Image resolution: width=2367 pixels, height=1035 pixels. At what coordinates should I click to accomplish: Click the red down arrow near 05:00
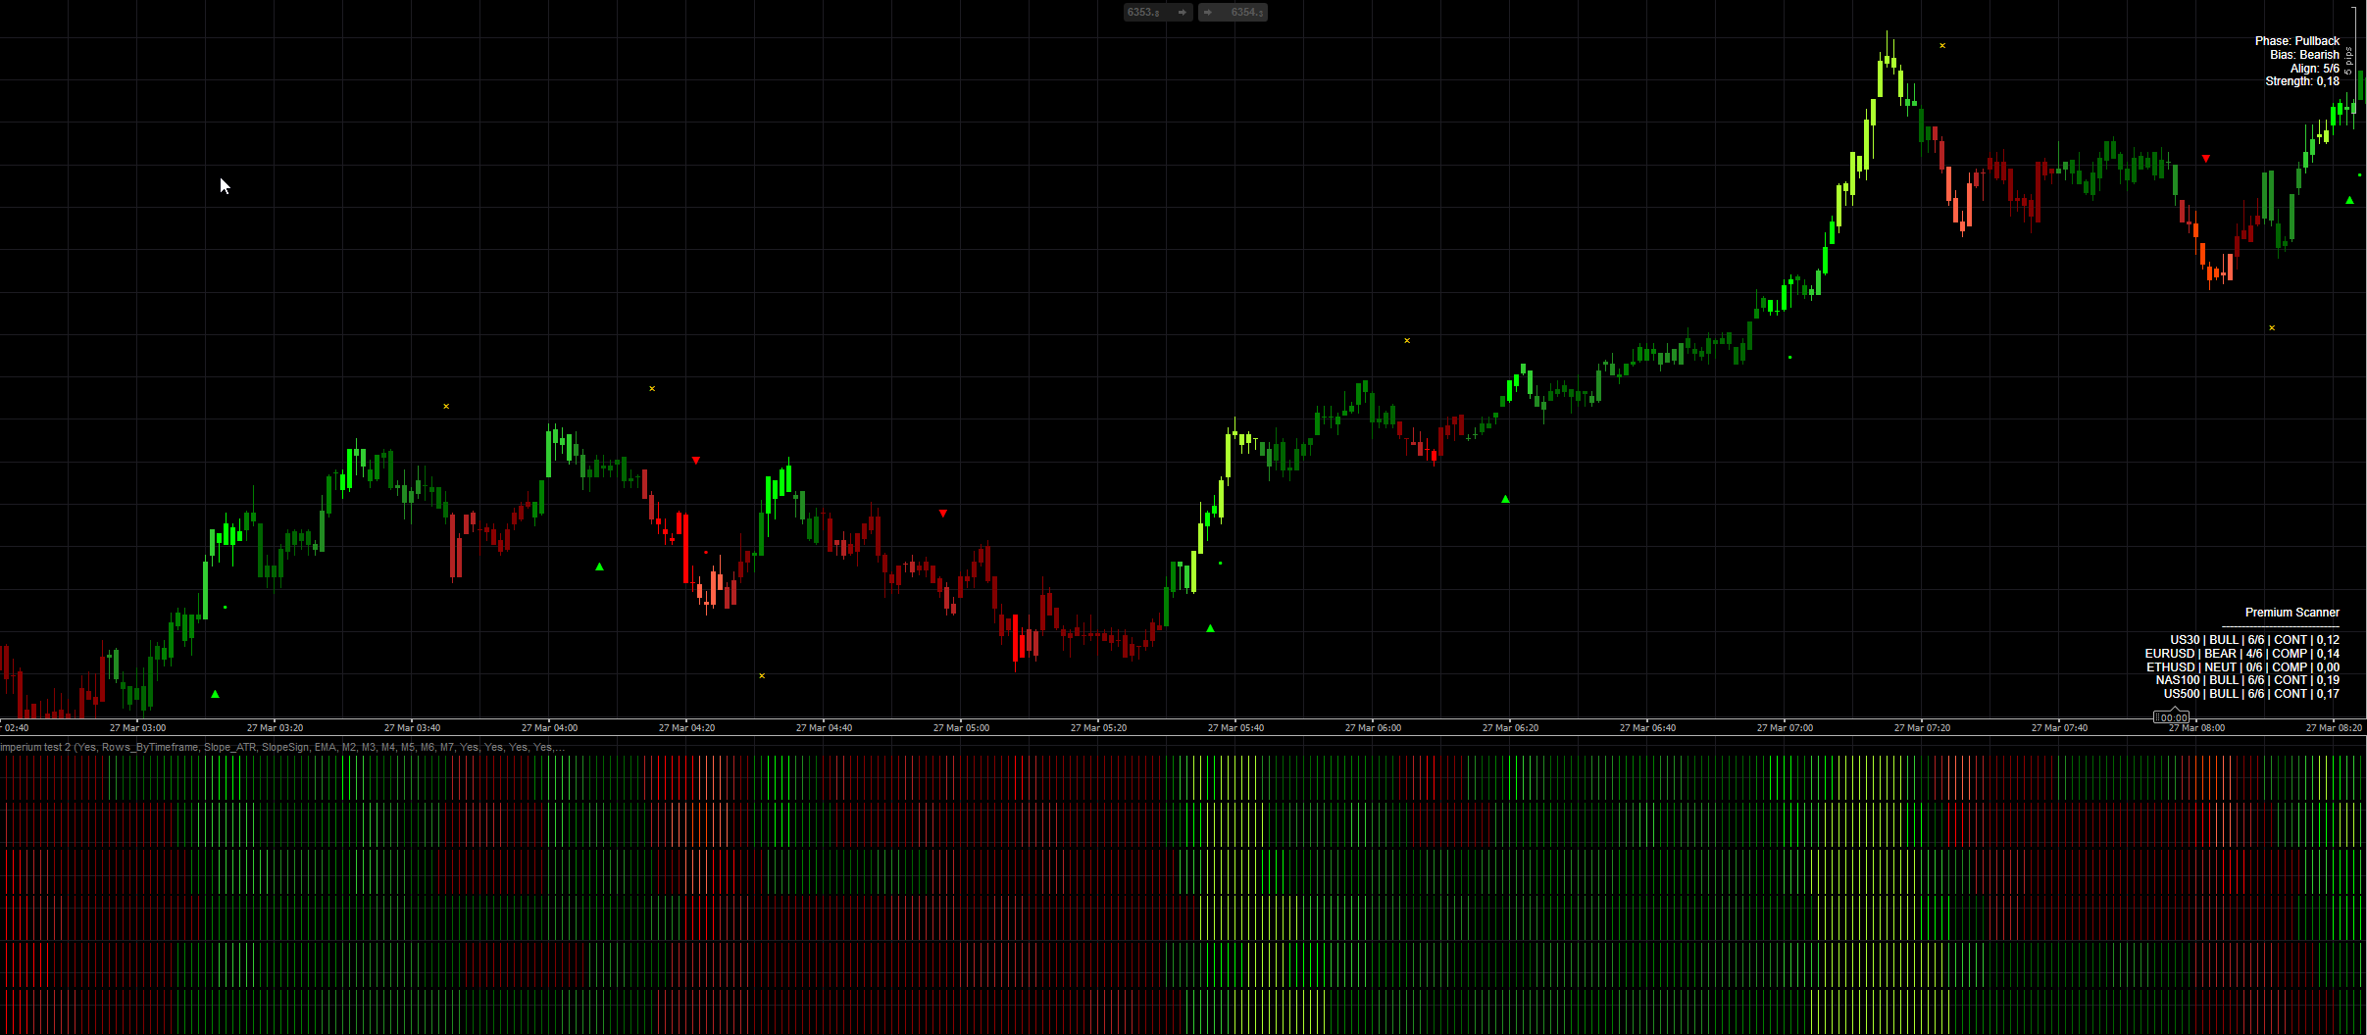click(x=943, y=514)
